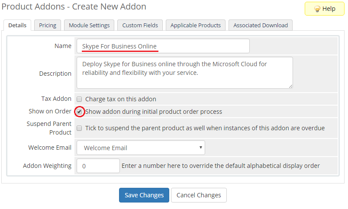Go to the Custom Fields tab
The width and height of the screenshot is (348, 209).
tap(140, 25)
